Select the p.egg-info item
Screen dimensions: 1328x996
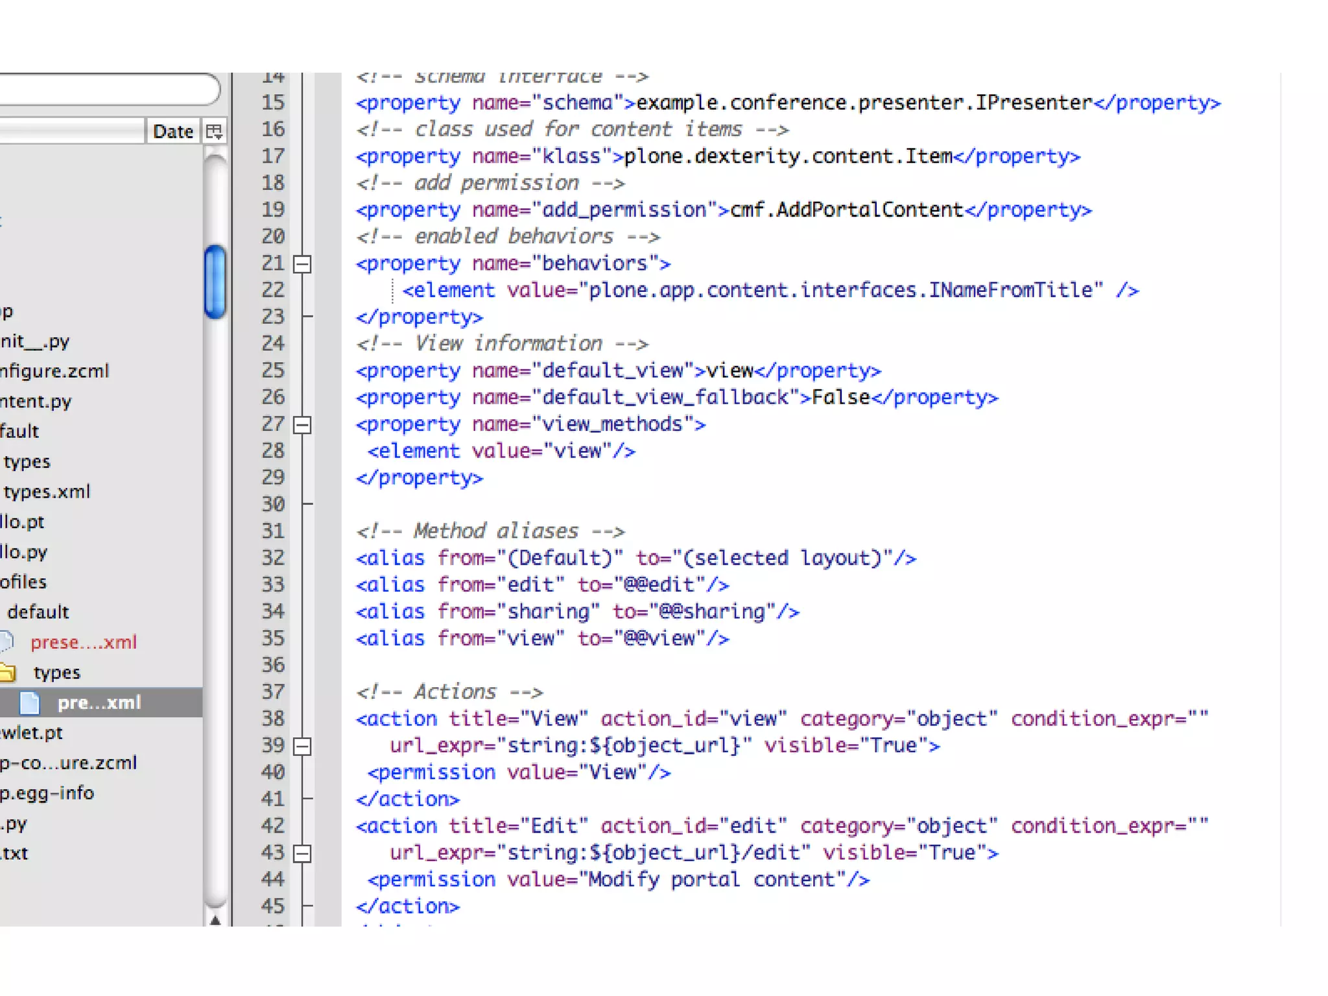tap(47, 793)
